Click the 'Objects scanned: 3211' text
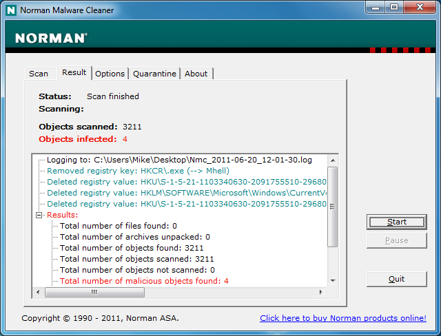441x336 pixels. pyautogui.click(x=90, y=127)
